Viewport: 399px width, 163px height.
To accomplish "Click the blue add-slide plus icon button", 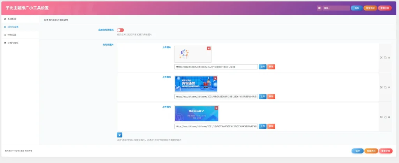I will pyautogui.click(x=120, y=135).
